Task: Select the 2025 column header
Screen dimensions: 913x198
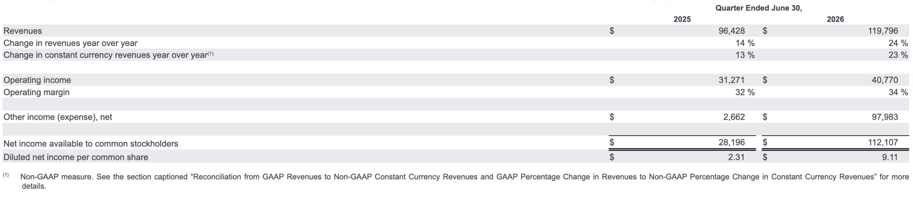Action: 682,19
